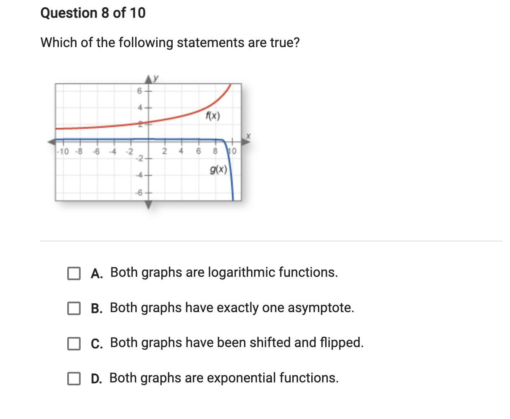Click the italic y axis label

coord(156,77)
